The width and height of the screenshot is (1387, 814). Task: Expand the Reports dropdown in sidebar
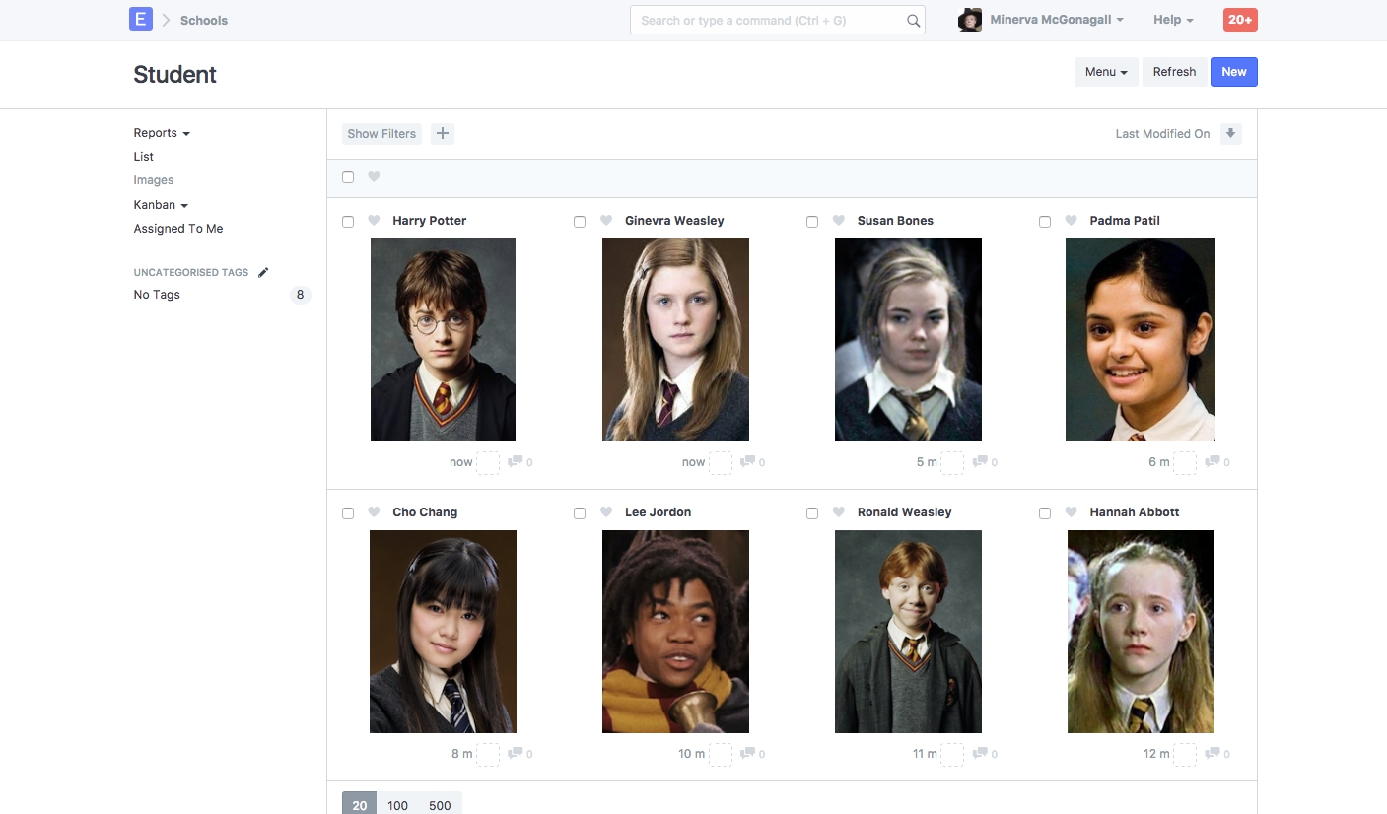coord(162,133)
